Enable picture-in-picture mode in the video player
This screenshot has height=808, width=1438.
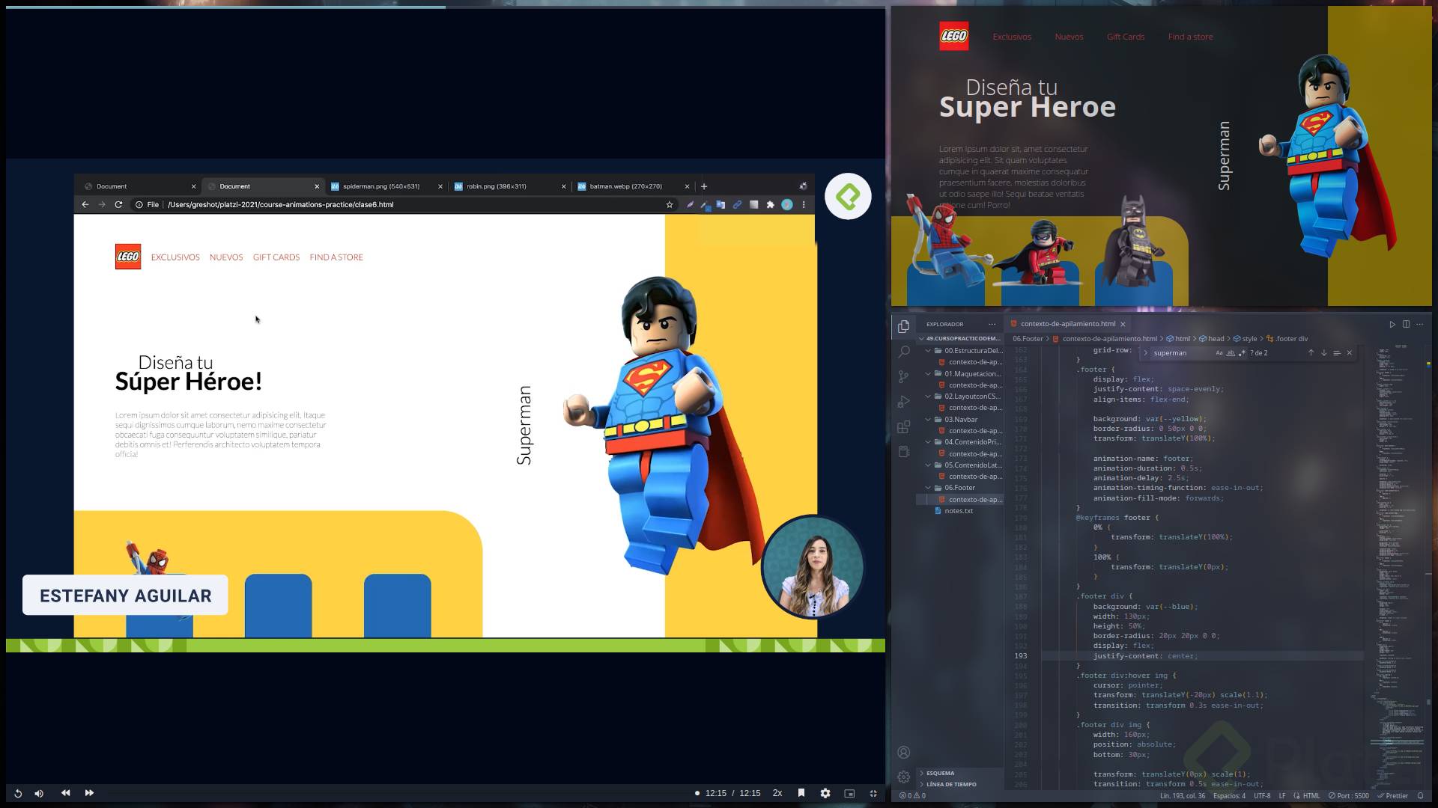[x=849, y=793]
